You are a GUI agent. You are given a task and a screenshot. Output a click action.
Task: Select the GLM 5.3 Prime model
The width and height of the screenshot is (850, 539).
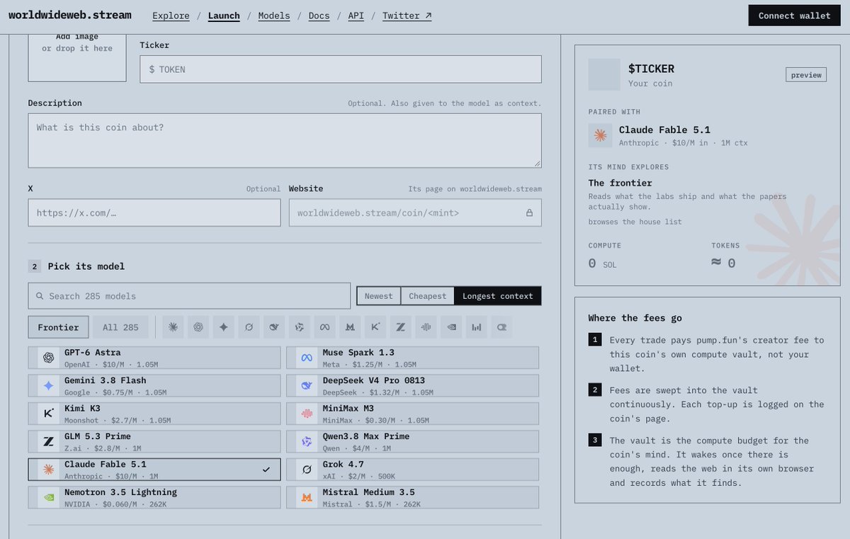(x=154, y=441)
